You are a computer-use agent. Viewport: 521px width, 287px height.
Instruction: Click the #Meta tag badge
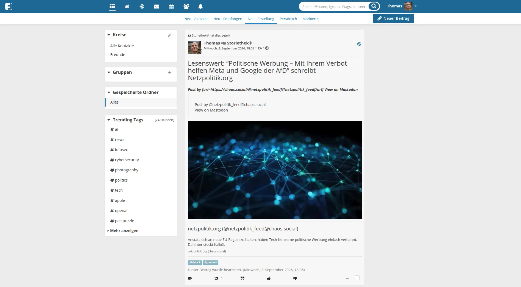pos(195,263)
